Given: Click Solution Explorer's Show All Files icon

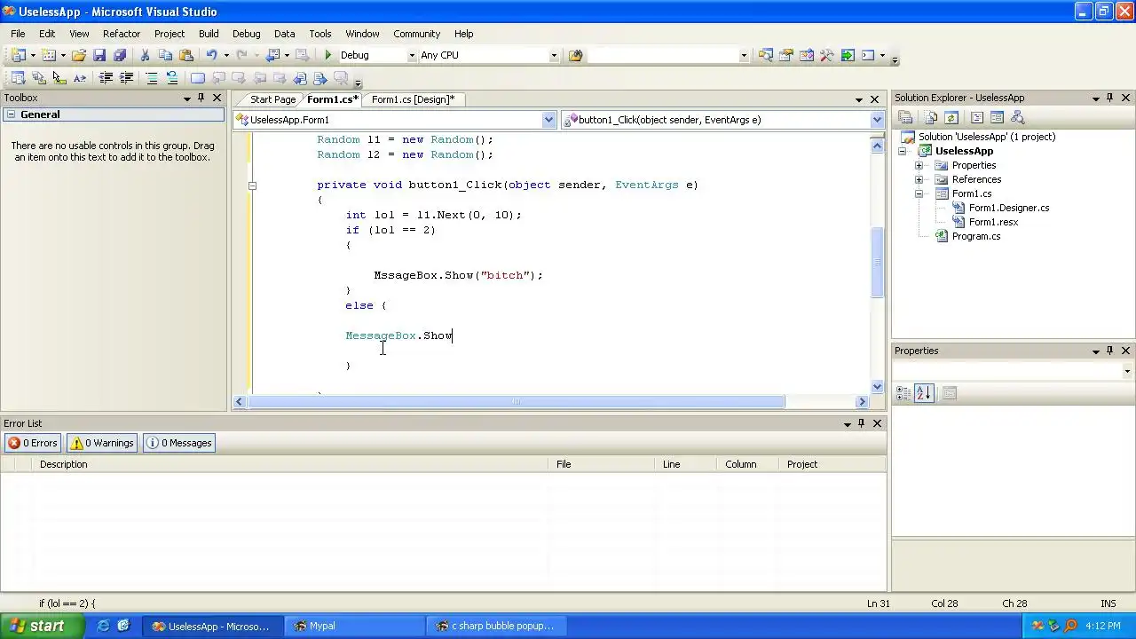Looking at the screenshot, I should (930, 117).
